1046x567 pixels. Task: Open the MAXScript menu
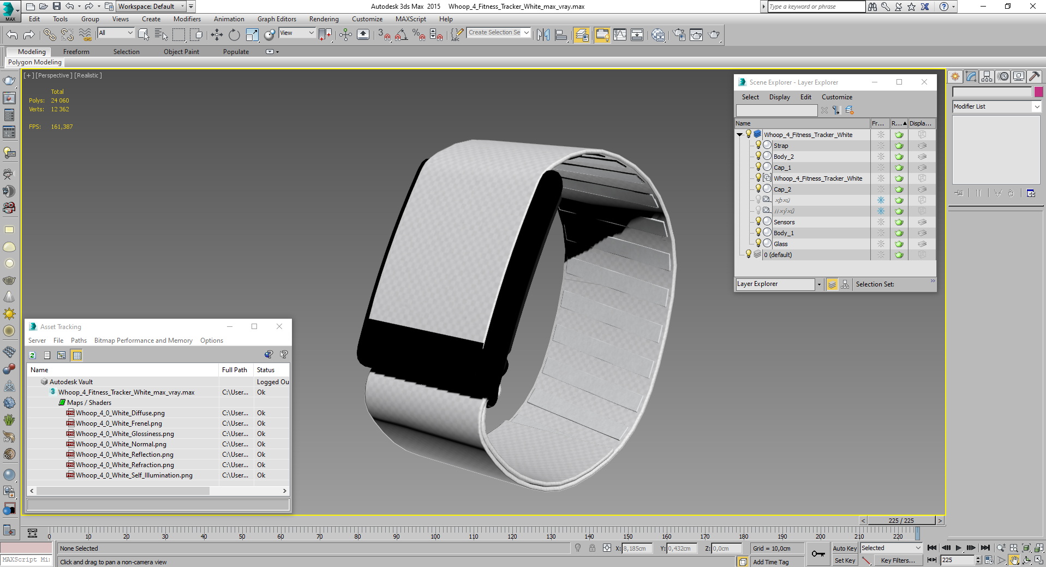click(x=410, y=19)
